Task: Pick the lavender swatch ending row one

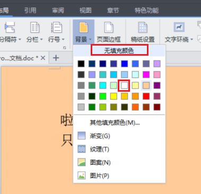Action: (x=157, y=64)
